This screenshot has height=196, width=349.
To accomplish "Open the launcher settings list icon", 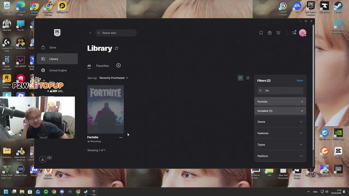I will [x=294, y=33].
